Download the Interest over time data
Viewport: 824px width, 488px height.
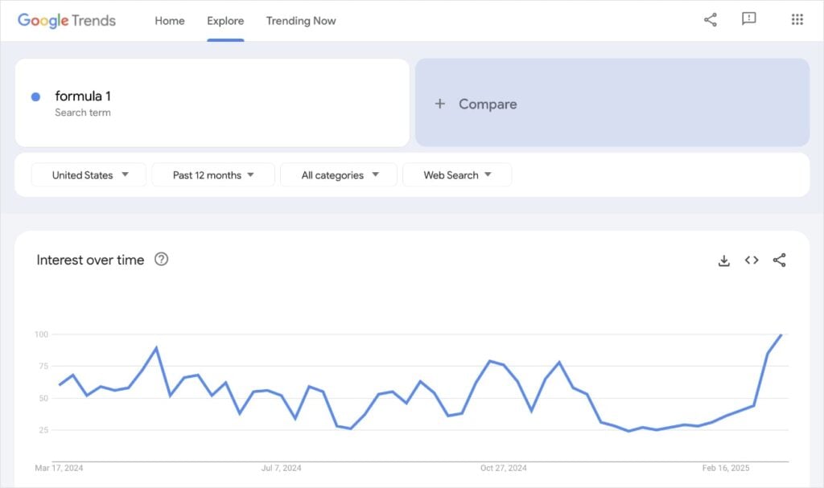pos(723,260)
